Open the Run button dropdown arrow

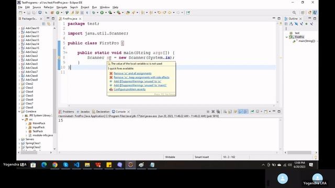106,13
